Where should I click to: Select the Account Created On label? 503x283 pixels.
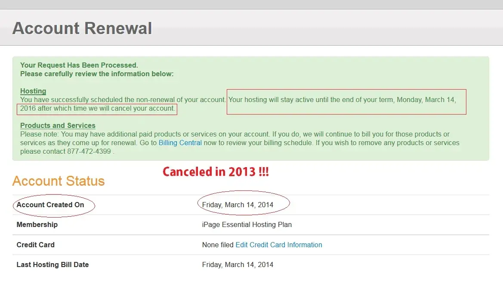(50, 205)
